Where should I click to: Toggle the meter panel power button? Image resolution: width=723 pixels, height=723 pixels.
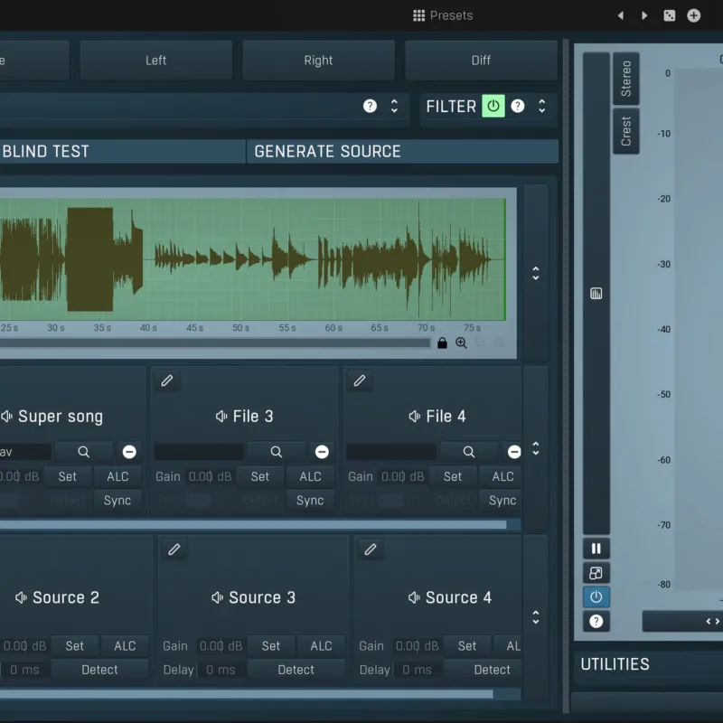point(596,597)
